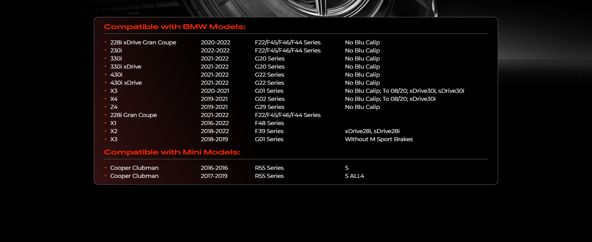Select the 'X2' model name

coord(114,131)
